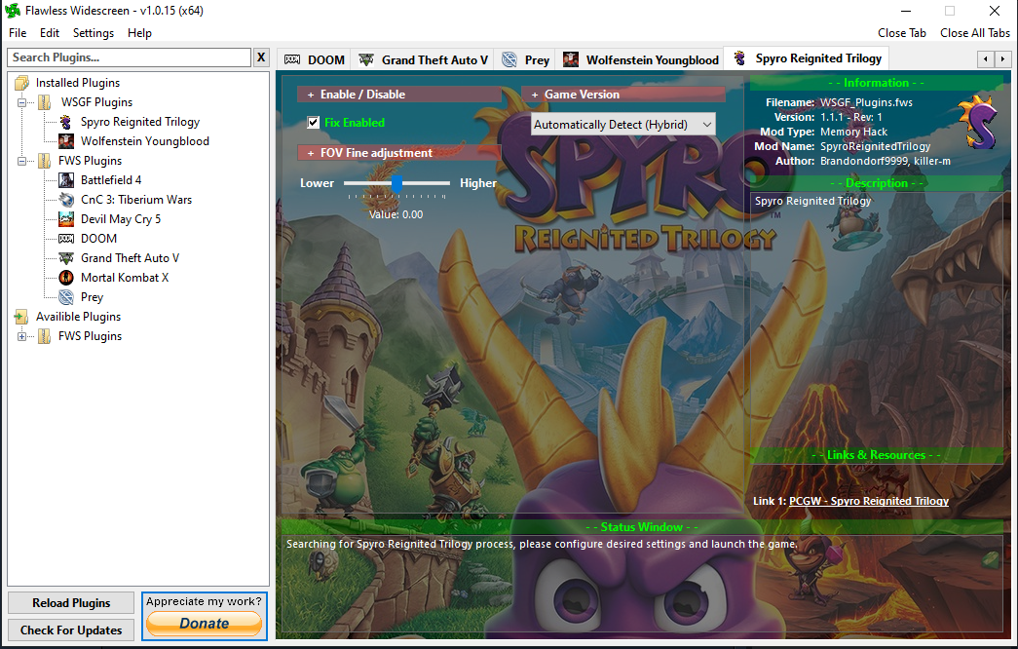
Task: Click the Mortal Kombat X dragon icon
Action: coord(66,278)
